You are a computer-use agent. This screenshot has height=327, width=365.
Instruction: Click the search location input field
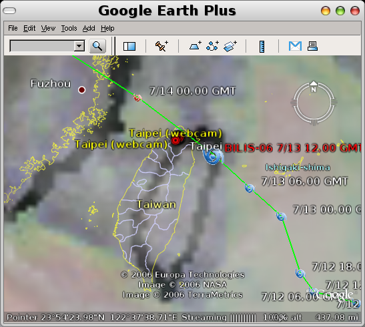(42, 46)
